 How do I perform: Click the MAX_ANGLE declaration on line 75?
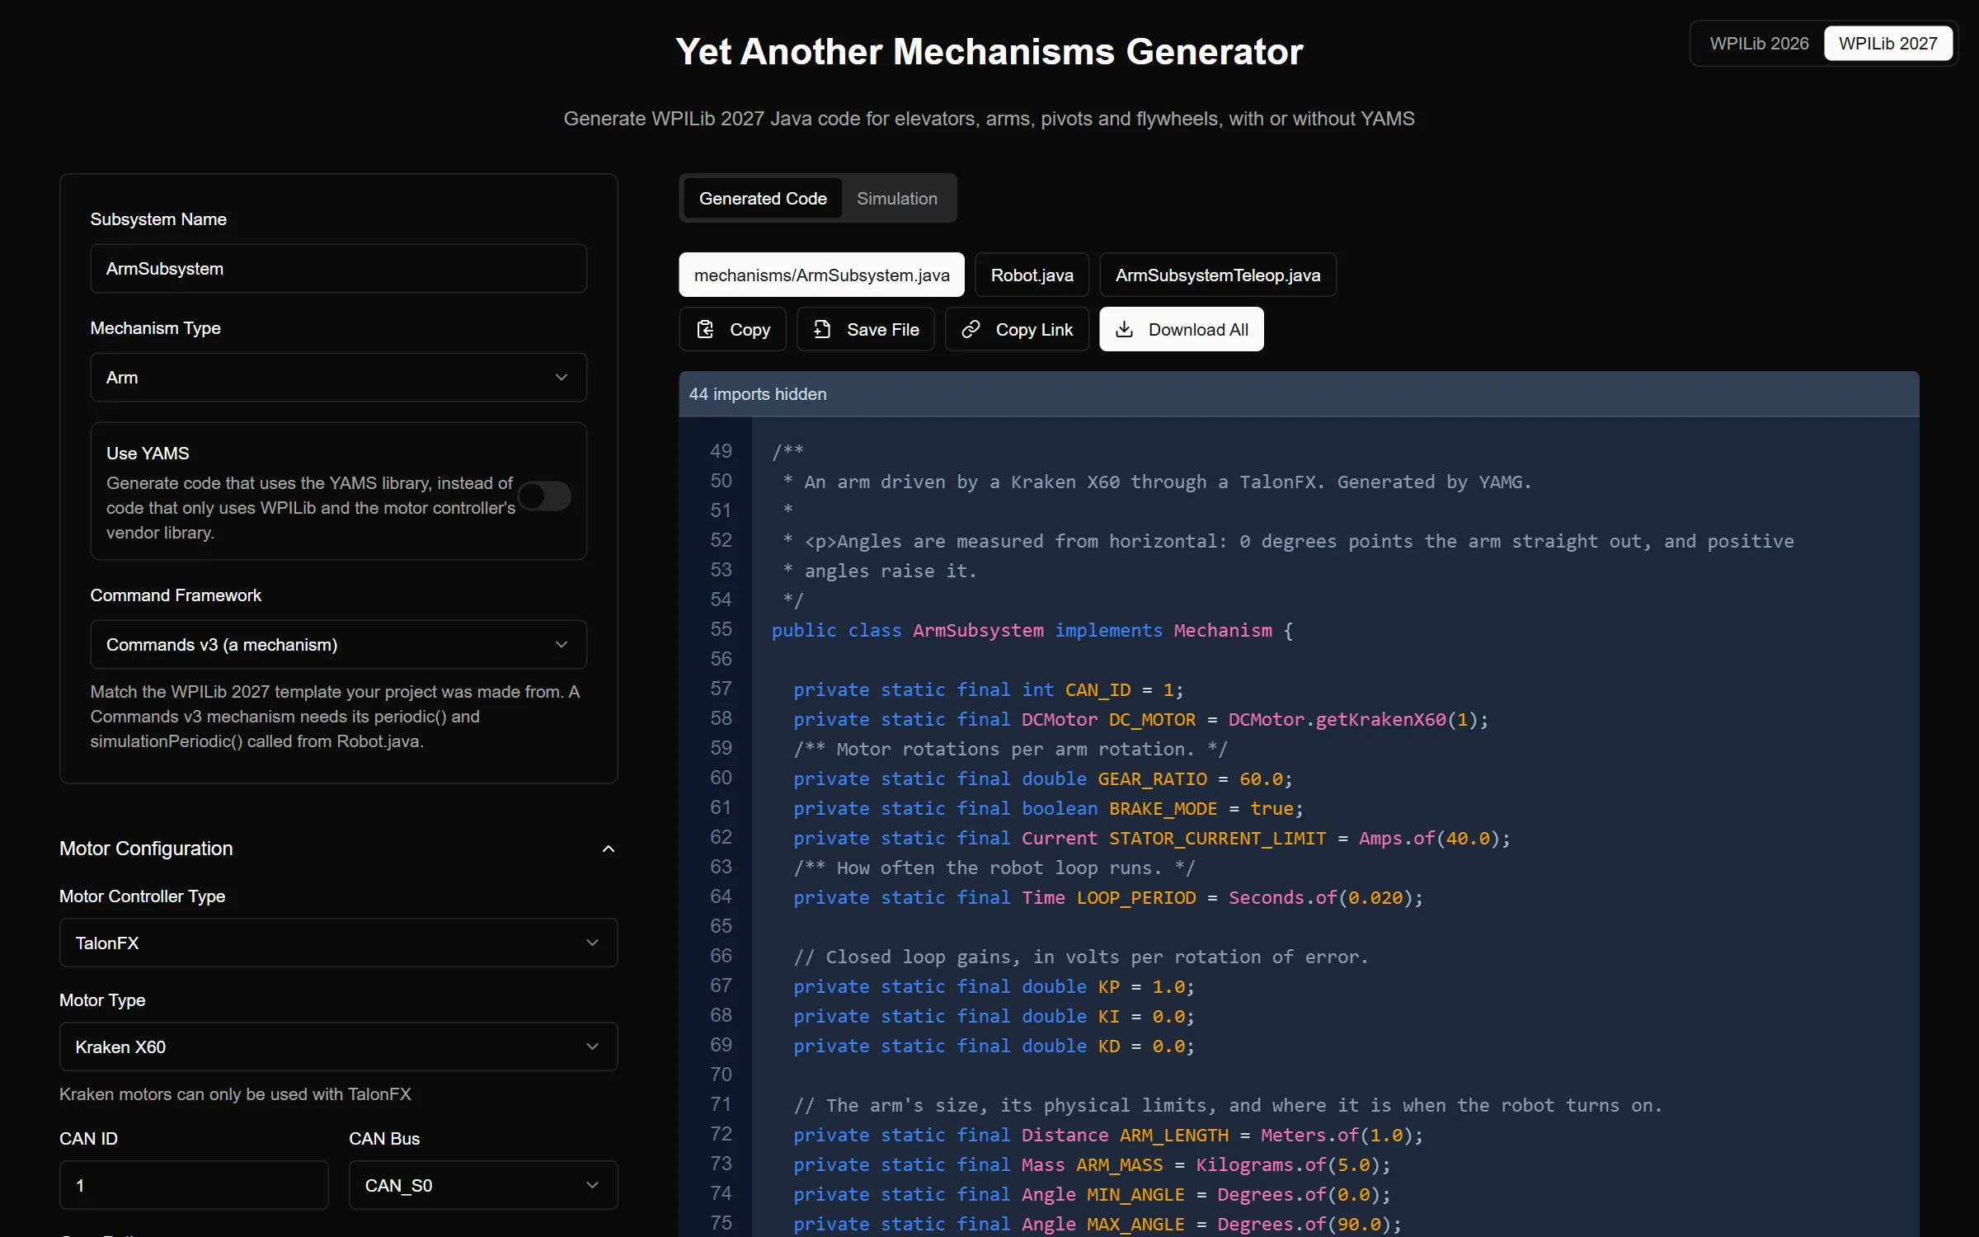click(1097, 1224)
